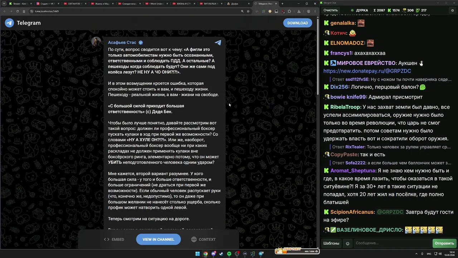Open the emoji picker in Merged Chat

click(347, 244)
